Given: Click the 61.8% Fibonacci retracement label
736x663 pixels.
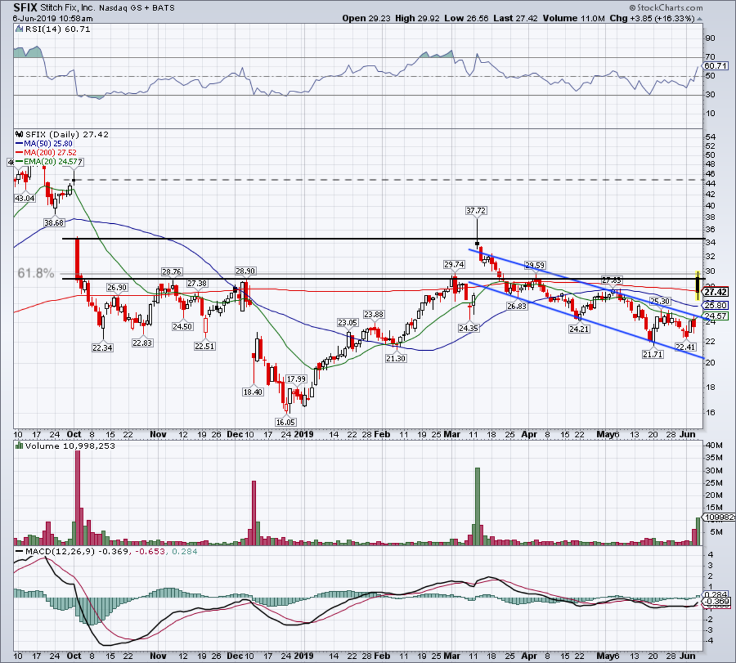Looking at the screenshot, I should click(36, 273).
